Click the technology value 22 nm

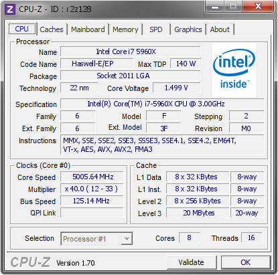pyautogui.click(x=79, y=88)
